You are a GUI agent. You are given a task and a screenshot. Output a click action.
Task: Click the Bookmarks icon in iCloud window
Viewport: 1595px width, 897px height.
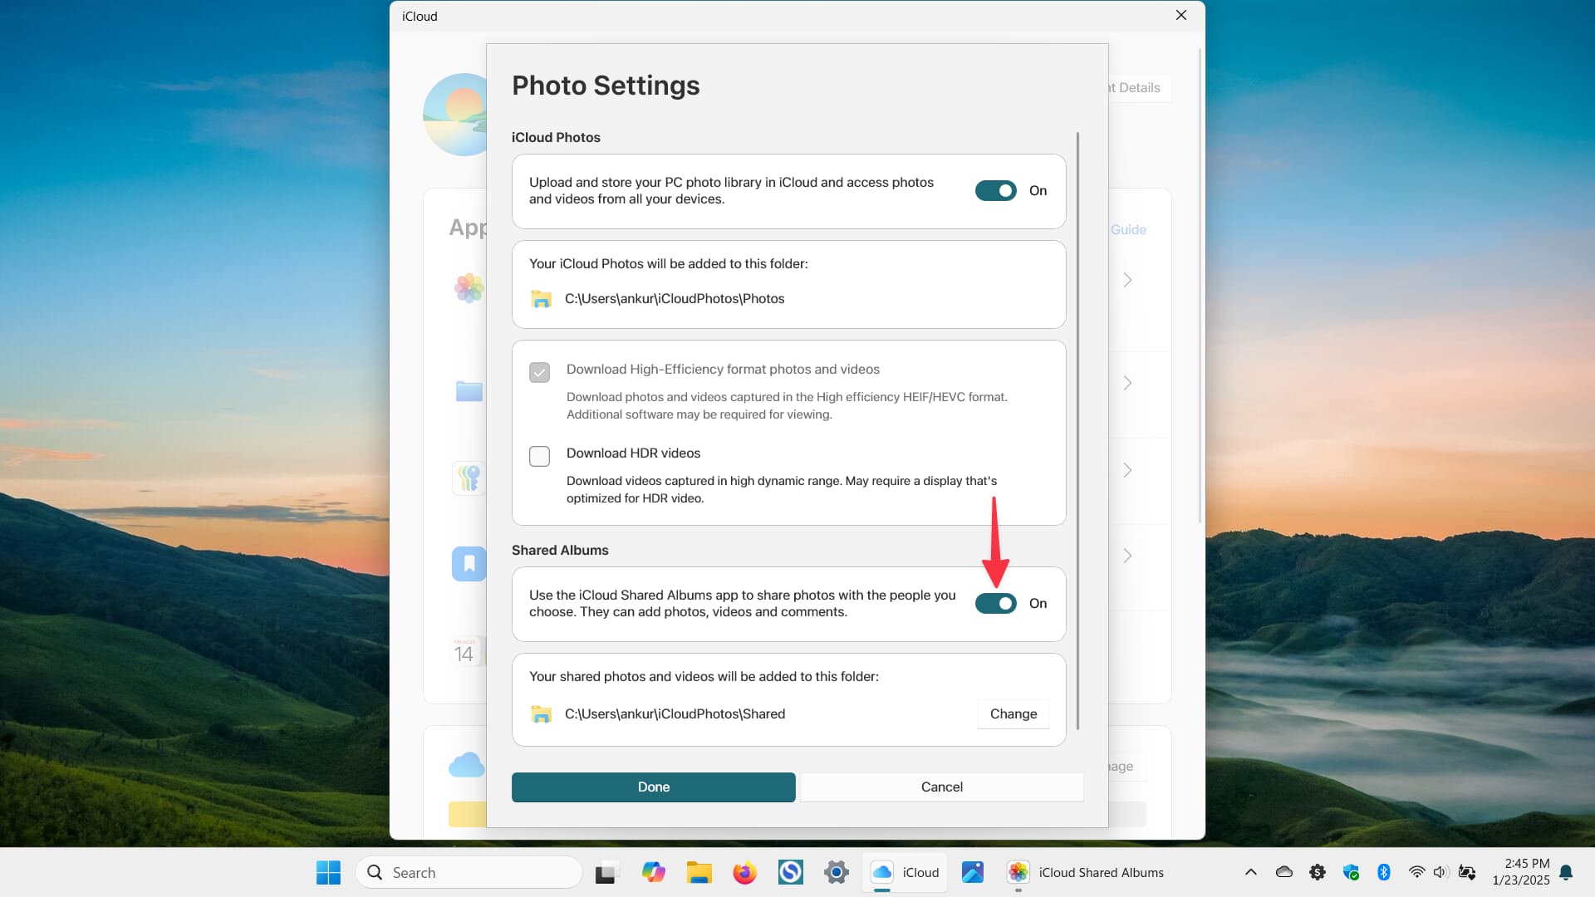(469, 564)
